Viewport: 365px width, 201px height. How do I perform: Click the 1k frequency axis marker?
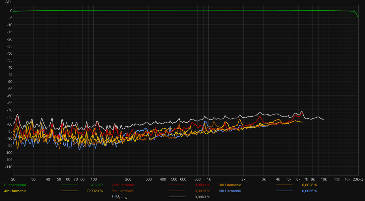point(209,179)
